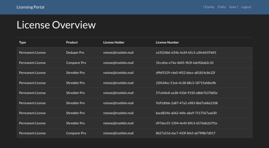Select license number 1fccafee-e74a-4d45-9b5f-6dcf0dab2c10
The height and width of the screenshot is (148, 269).
(x=185, y=63)
